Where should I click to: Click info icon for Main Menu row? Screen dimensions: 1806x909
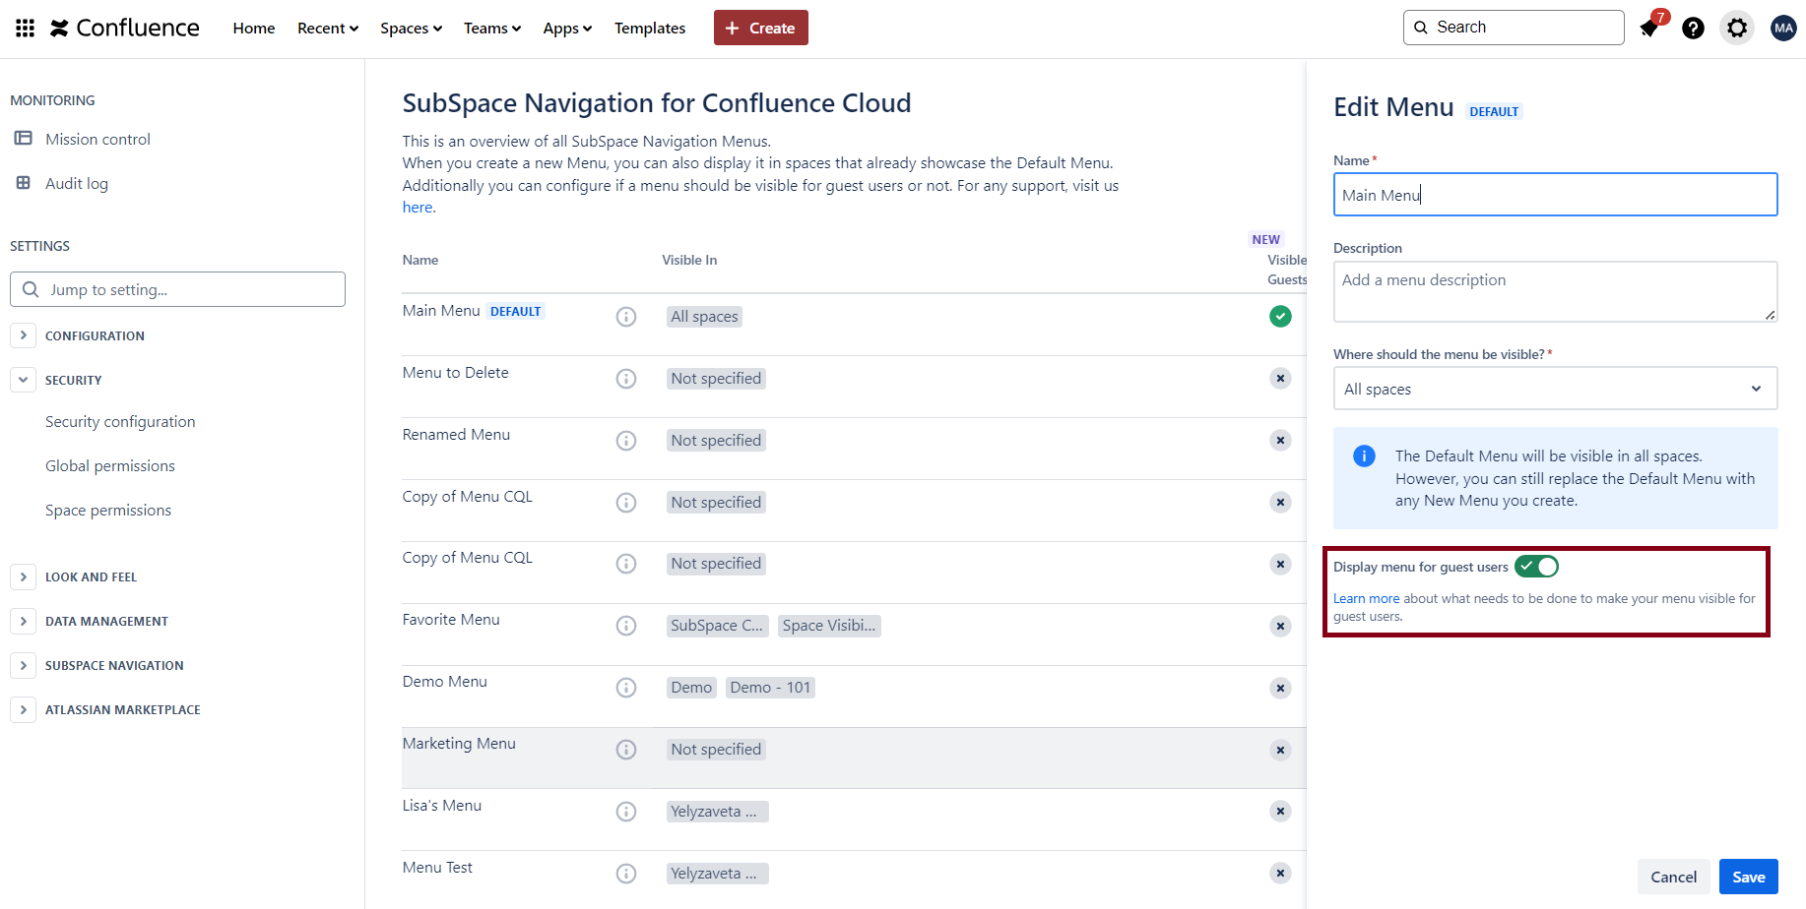pos(626,317)
